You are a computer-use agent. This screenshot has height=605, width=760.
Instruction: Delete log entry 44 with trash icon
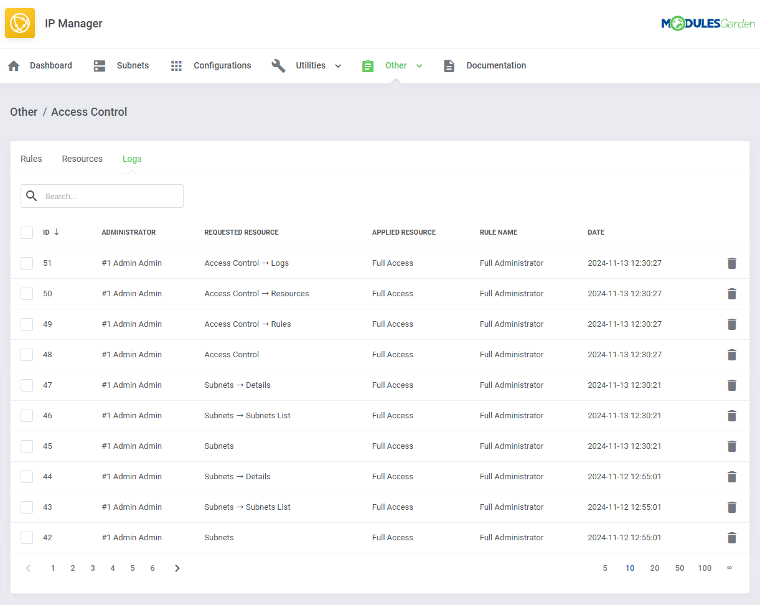click(x=732, y=477)
